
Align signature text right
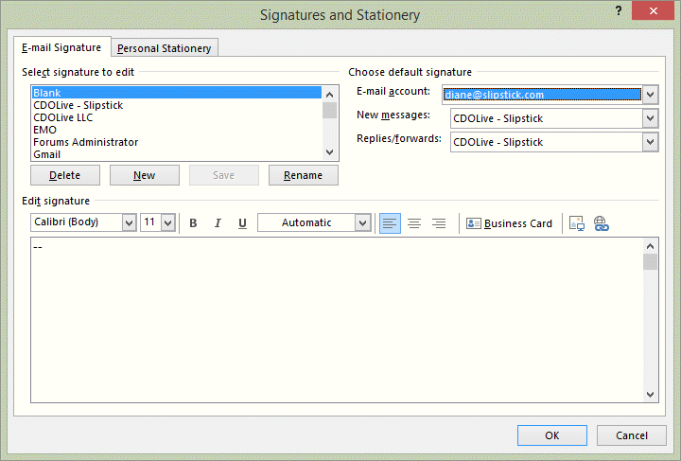[x=439, y=223]
